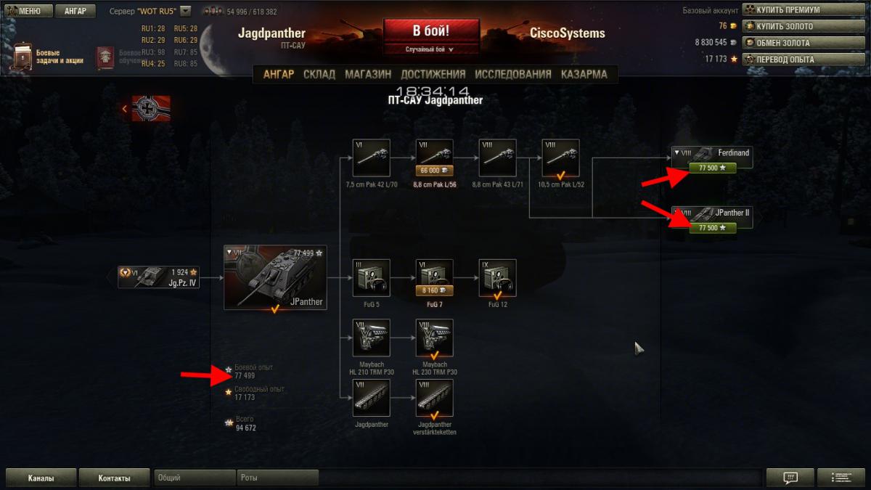The width and height of the screenshot is (871, 490).
Task: Open the ДОСТИЖЕНИЯ tab
Action: 433,74
